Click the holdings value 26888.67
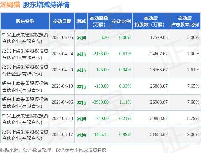 tap(159, 86)
